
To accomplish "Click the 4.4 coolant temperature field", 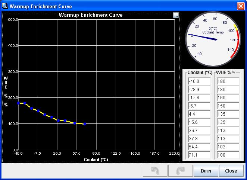I will tap(199, 114).
